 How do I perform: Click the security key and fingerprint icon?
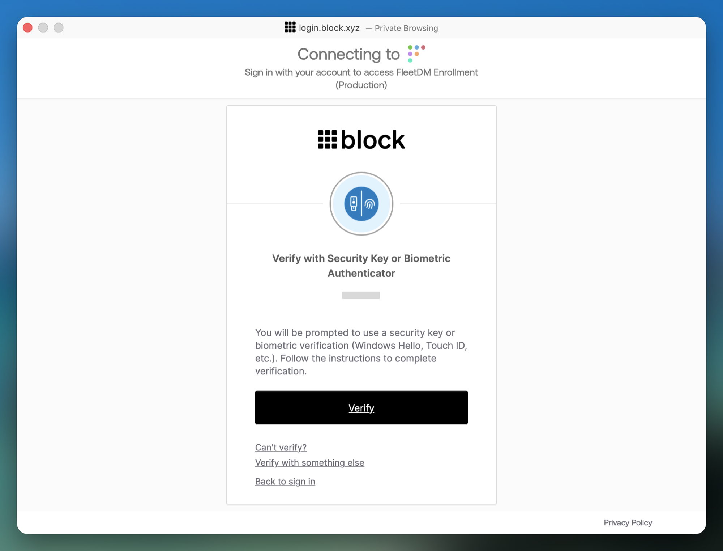coord(361,204)
